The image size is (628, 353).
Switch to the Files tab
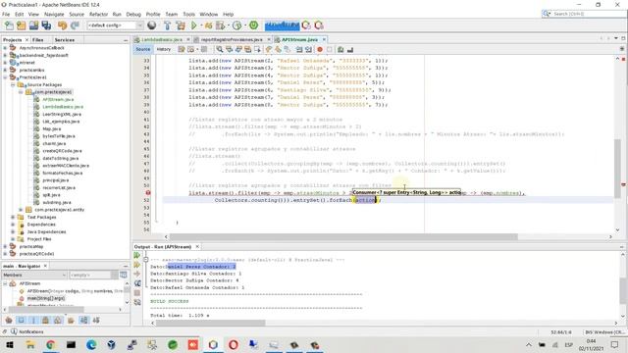[37, 40]
